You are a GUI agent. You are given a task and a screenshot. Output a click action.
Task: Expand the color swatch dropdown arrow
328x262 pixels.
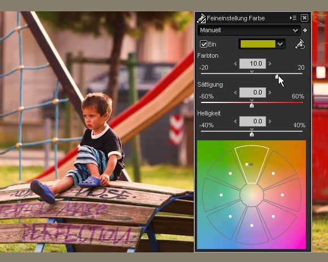click(x=280, y=44)
